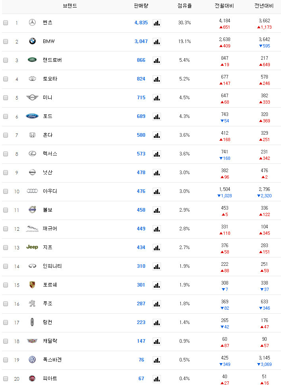This screenshot has height=385, width=281.
Task: Open the graph icon in 혼다 row
Action: click(157, 135)
